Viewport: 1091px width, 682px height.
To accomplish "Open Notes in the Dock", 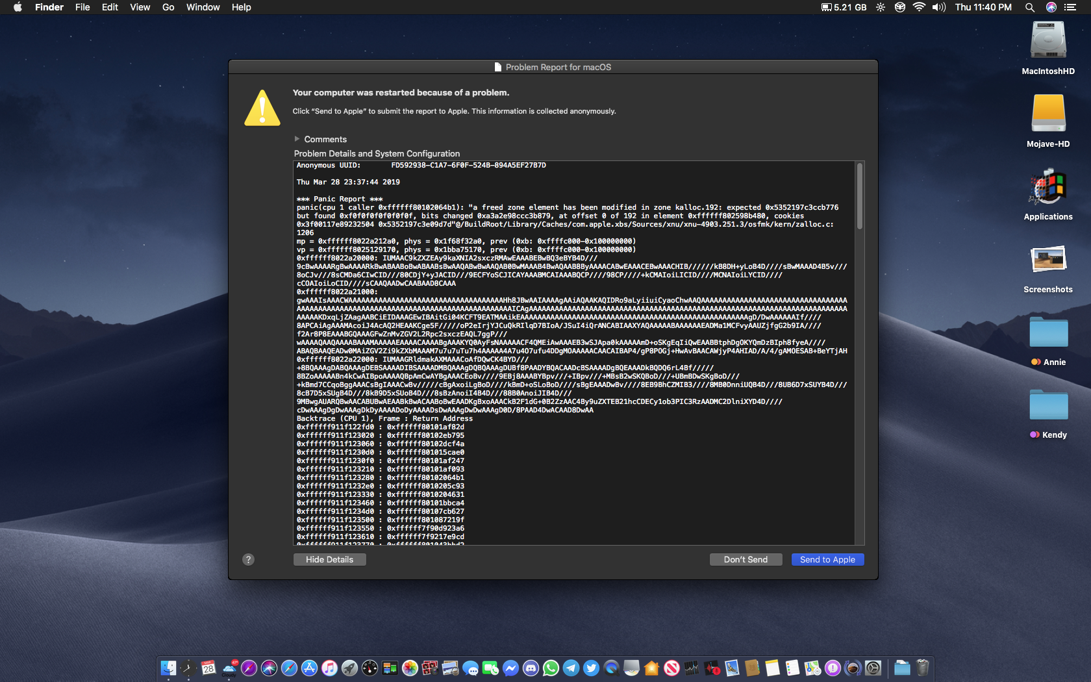I will click(x=772, y=668).
